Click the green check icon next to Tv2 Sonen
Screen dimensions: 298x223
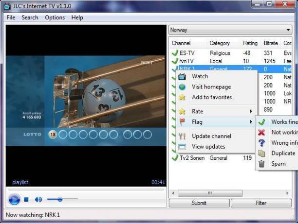tap(175, 158)
